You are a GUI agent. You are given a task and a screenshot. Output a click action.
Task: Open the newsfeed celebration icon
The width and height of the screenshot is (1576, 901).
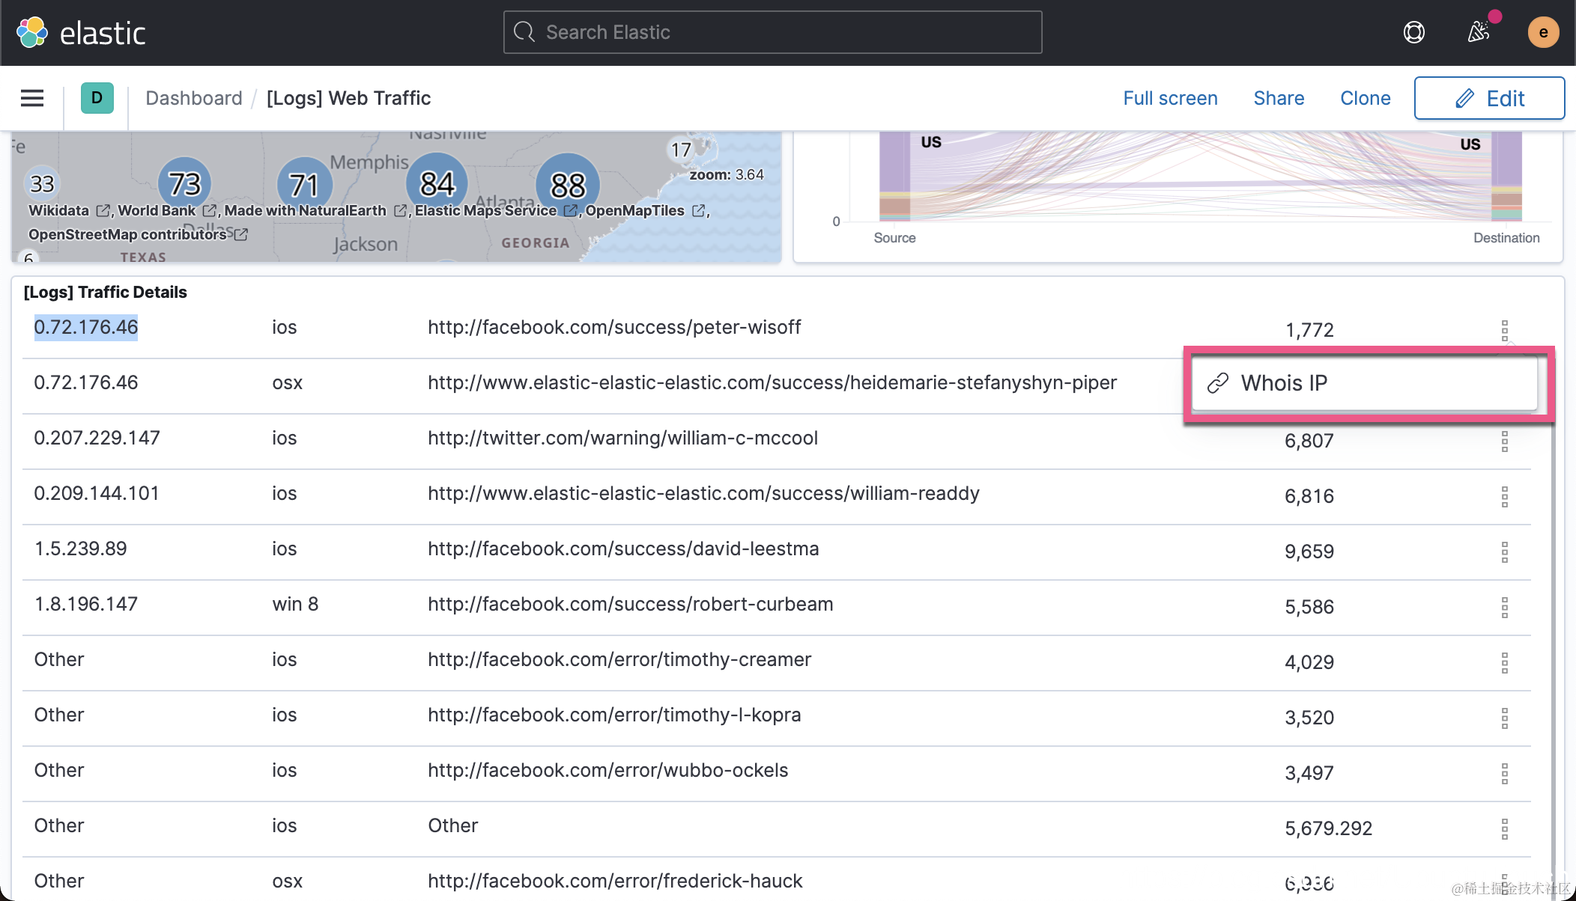pos(1479,32)
